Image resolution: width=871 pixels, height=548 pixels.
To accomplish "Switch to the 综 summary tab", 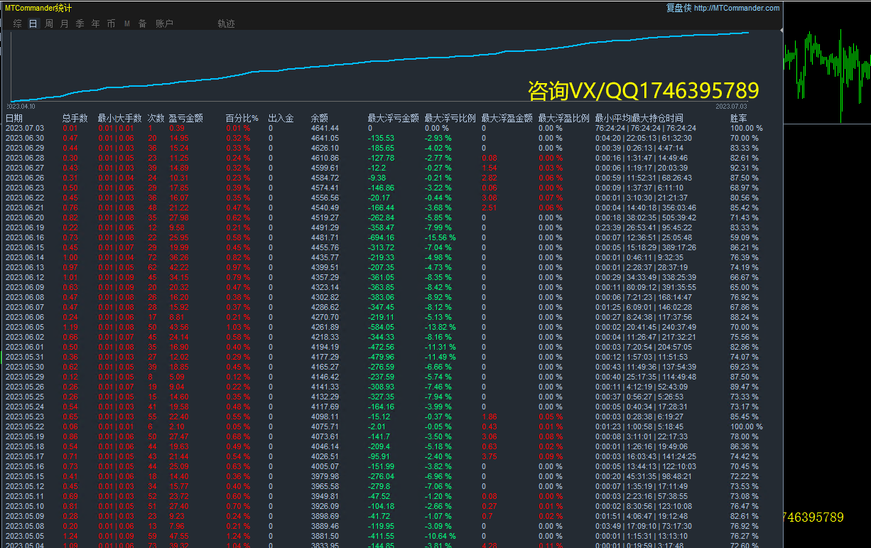I will point(18,23).
